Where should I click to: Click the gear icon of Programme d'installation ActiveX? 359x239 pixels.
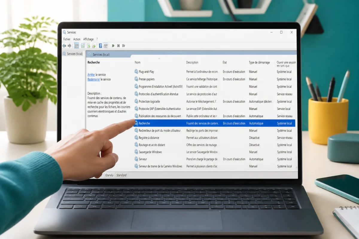[136, 87]
